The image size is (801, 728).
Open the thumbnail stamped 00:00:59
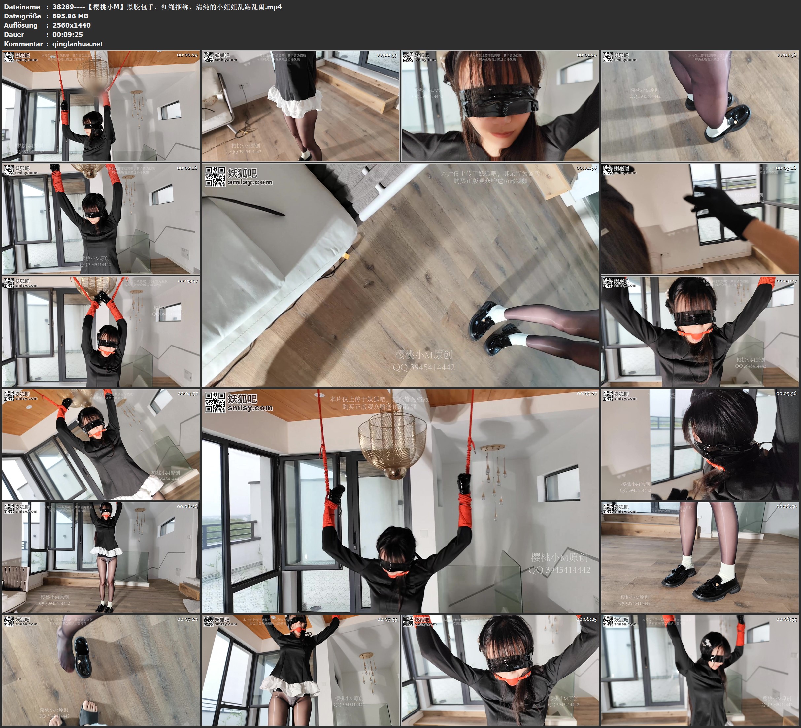pos(300,107)
